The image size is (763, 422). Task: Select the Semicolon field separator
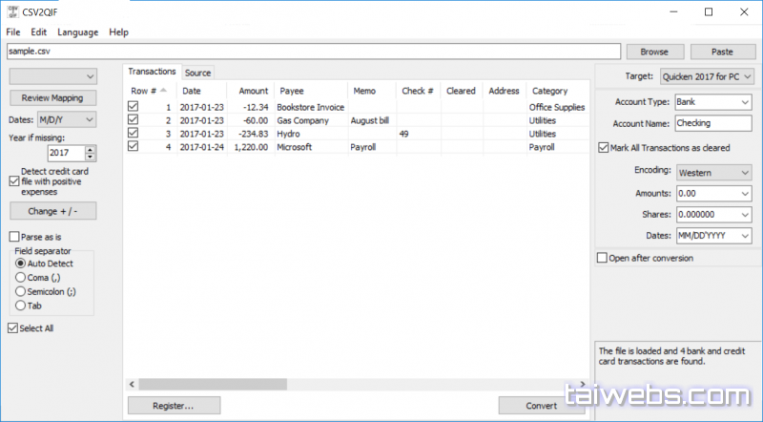(x=21, y=291)
